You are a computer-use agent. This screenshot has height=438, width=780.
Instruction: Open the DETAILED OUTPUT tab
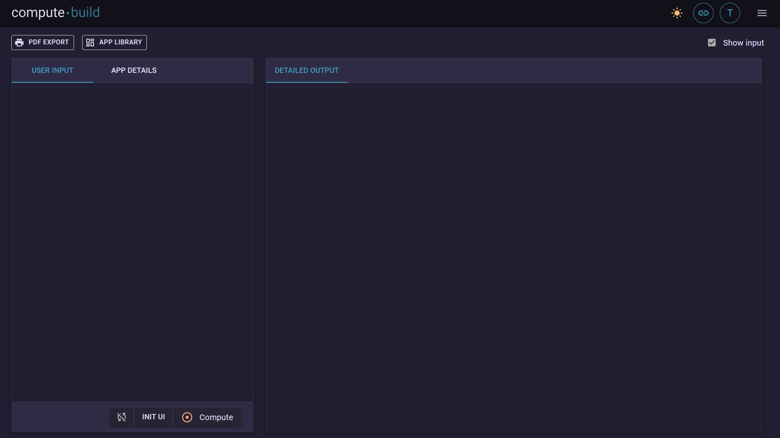coord(306,70)
